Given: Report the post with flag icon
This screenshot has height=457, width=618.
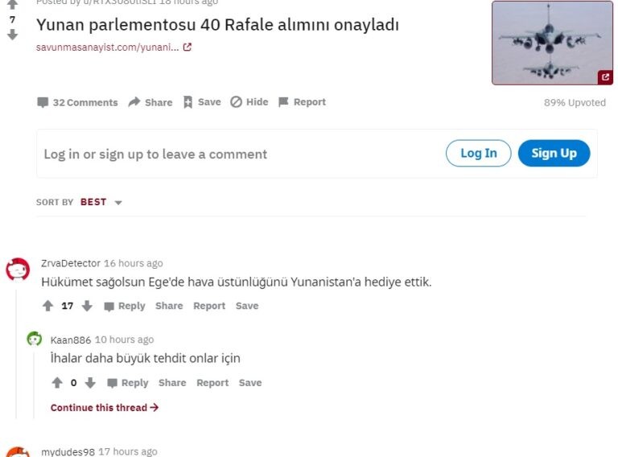Looking at the screenshot, I should [302, 102].
